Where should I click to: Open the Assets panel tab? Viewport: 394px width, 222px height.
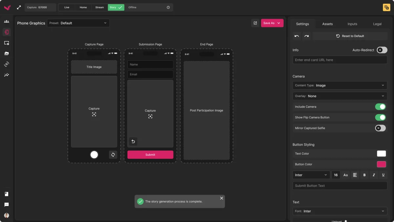(327, 24)
